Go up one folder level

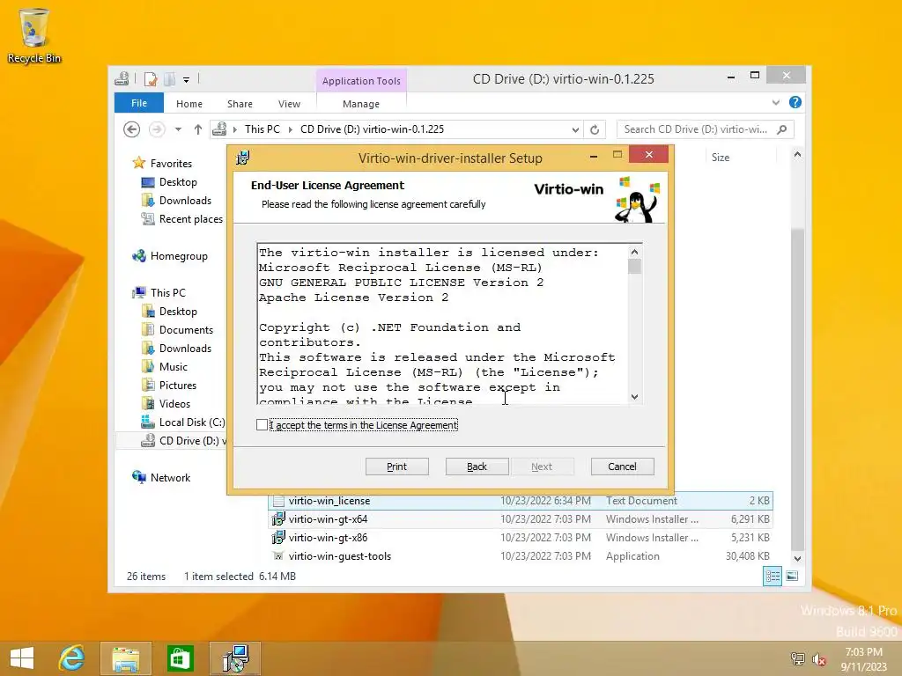point(198,129)
